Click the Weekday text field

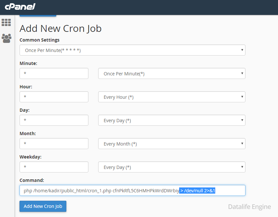point(54,167)
